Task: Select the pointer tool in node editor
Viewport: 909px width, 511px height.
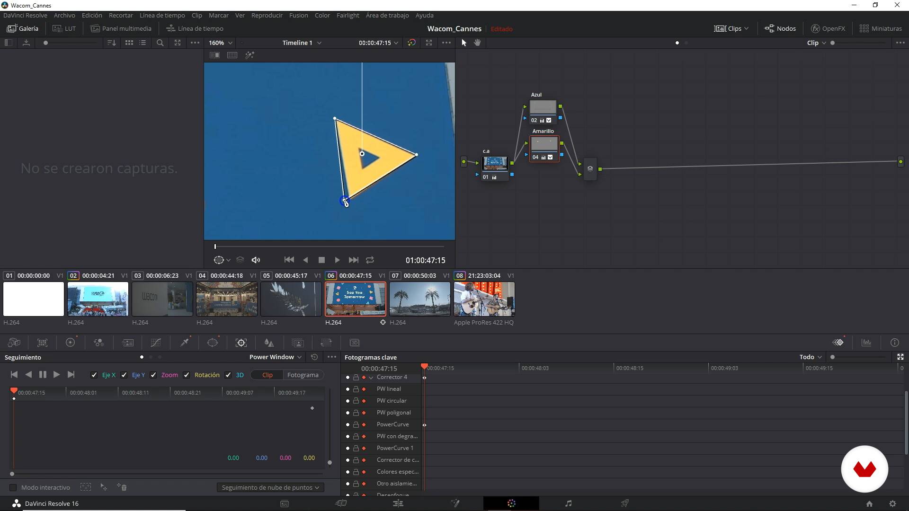Action: (x=464, y=43)
